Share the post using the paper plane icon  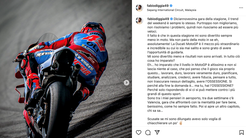tap(157, 132)
